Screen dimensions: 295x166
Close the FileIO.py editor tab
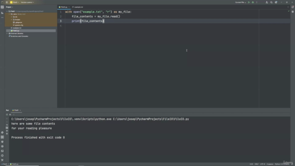tap(69, 7)
